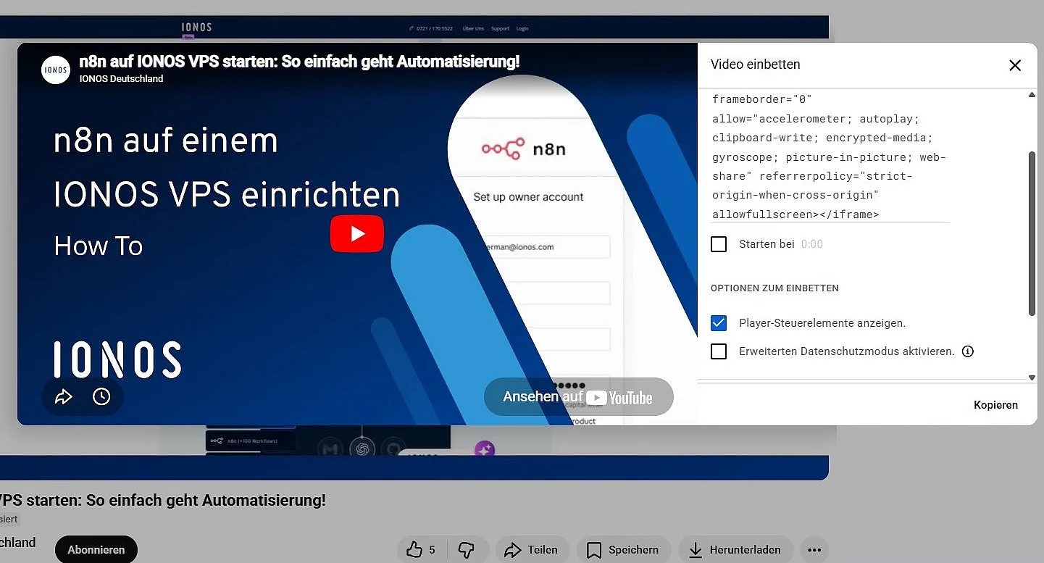This screenshot has height=563, width=1044.
Task: Click the Herunterladen download button
Action: pyautogui.click(x=735, y=550)
